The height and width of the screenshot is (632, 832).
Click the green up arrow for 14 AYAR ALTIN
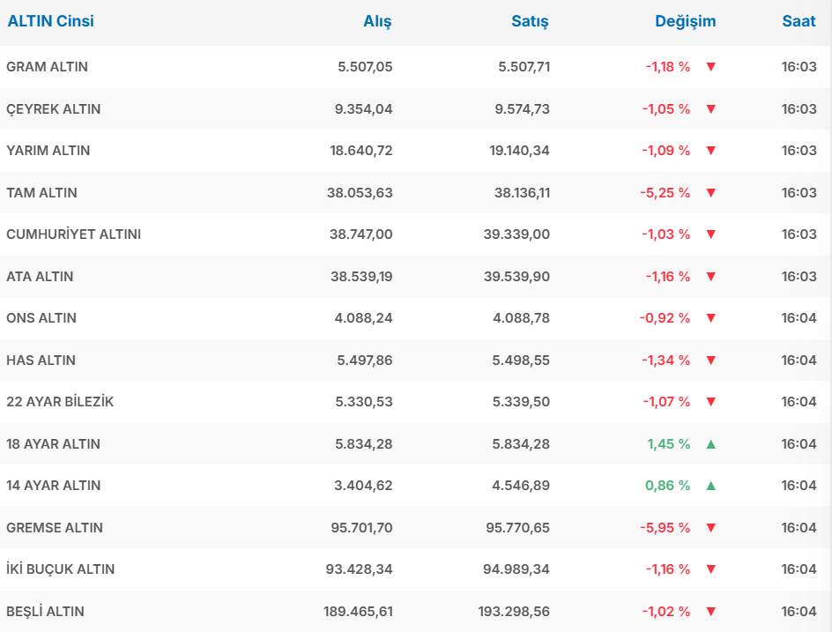point(710,486)
